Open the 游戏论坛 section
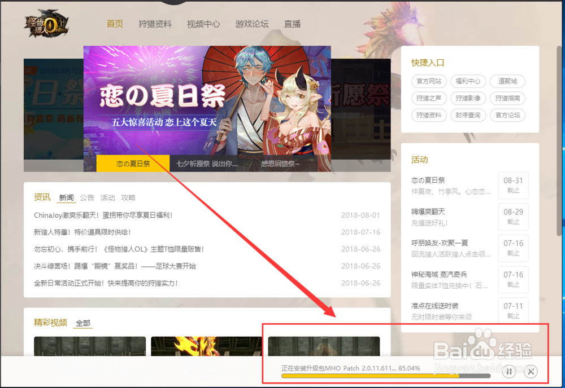Image resolution: width=565 pixels, height=388 pixels. pos(251,24)
